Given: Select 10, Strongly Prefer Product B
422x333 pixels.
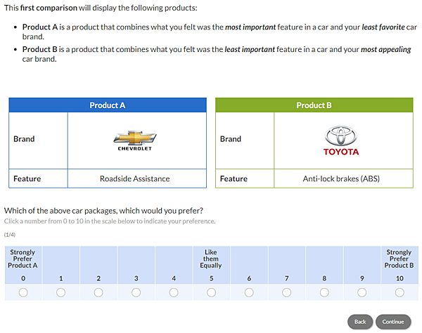Looking at the screenshot, I should pos(399,292).
